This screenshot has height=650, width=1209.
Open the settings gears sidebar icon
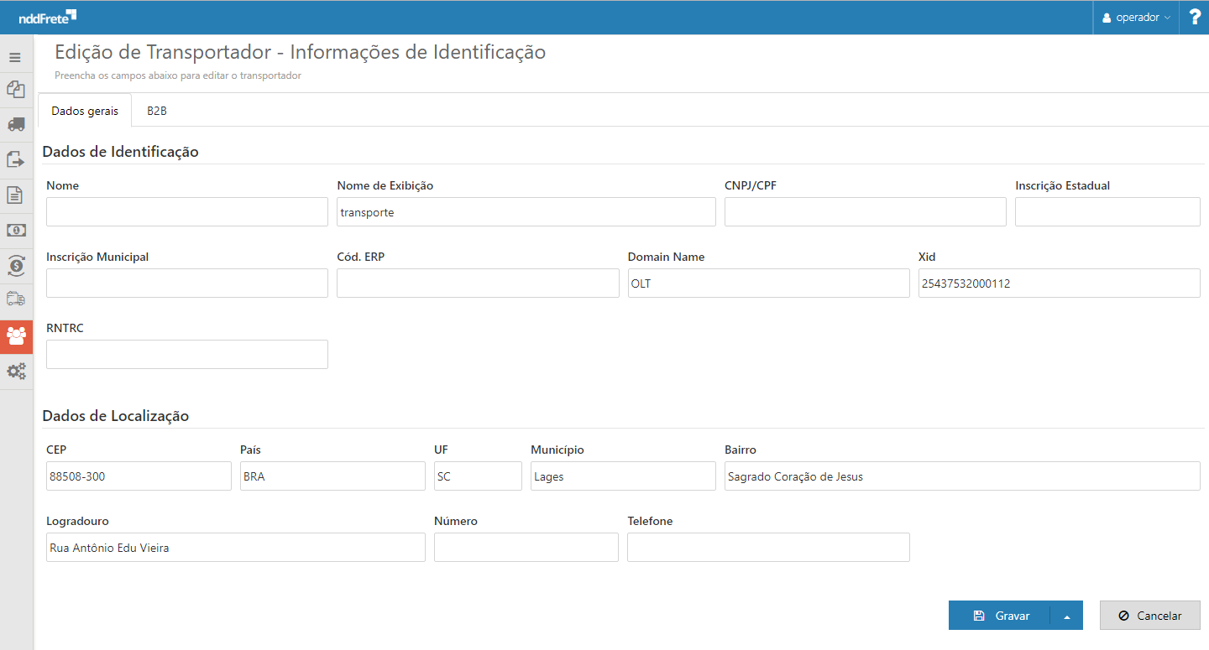coord(16,371)
